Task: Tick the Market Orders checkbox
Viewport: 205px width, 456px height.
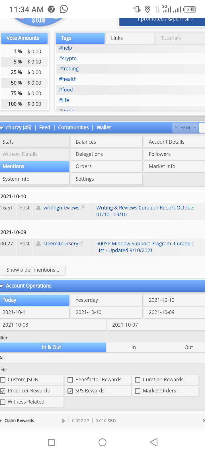Action: [138, 391]
